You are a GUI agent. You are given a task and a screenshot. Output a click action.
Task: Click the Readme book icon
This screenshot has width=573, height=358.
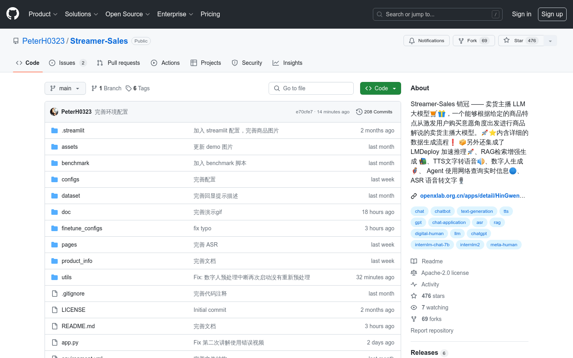(x=414, y=261)
